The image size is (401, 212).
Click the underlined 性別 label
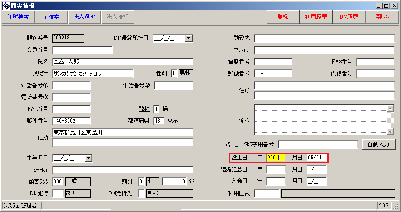(x=161, y=74)
